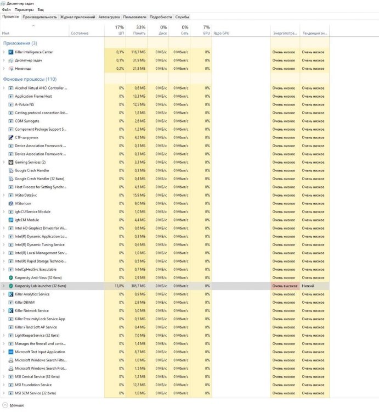Expand the Killer Network Service row
The image size is (379, 412).
pos(4,310)
